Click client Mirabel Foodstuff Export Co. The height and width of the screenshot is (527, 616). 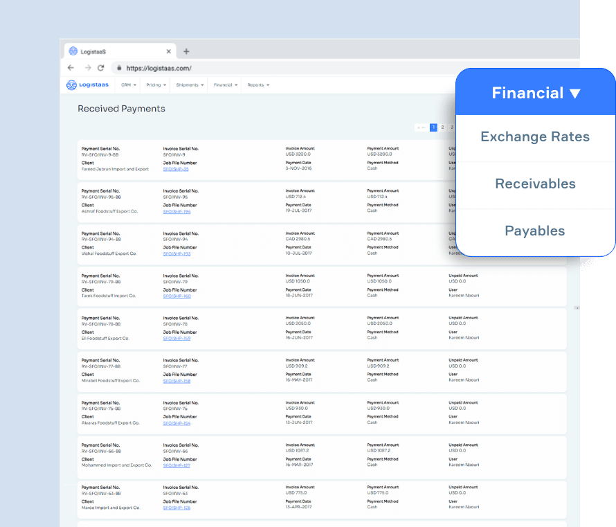[x=110, y=381]
